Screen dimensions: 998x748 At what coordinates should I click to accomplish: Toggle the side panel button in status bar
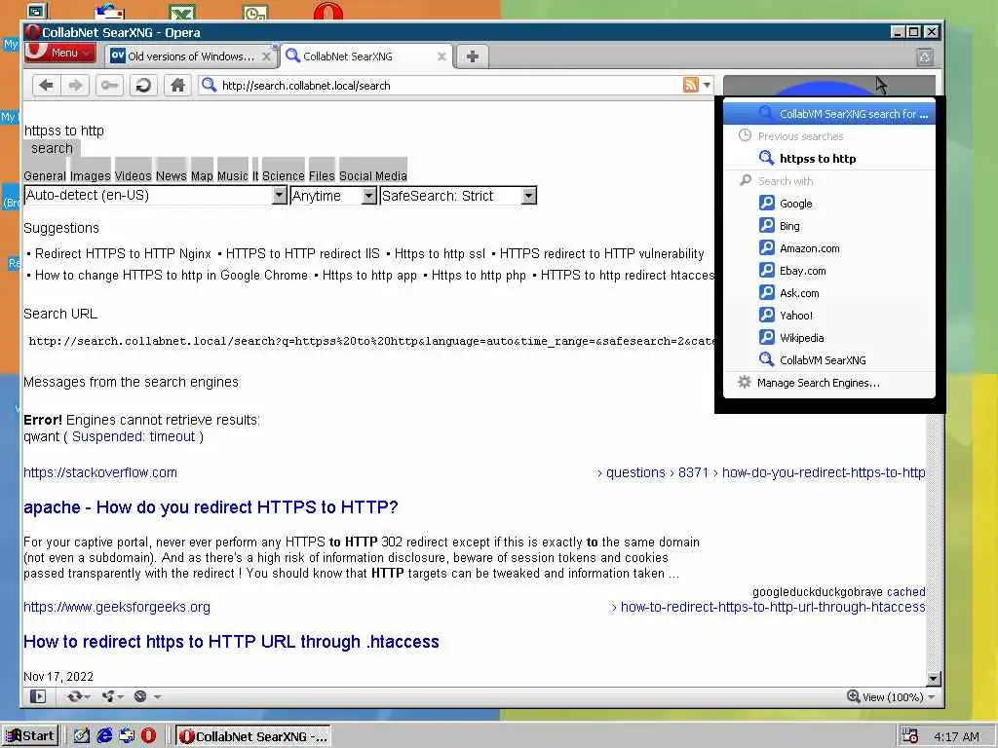(38, 696)
